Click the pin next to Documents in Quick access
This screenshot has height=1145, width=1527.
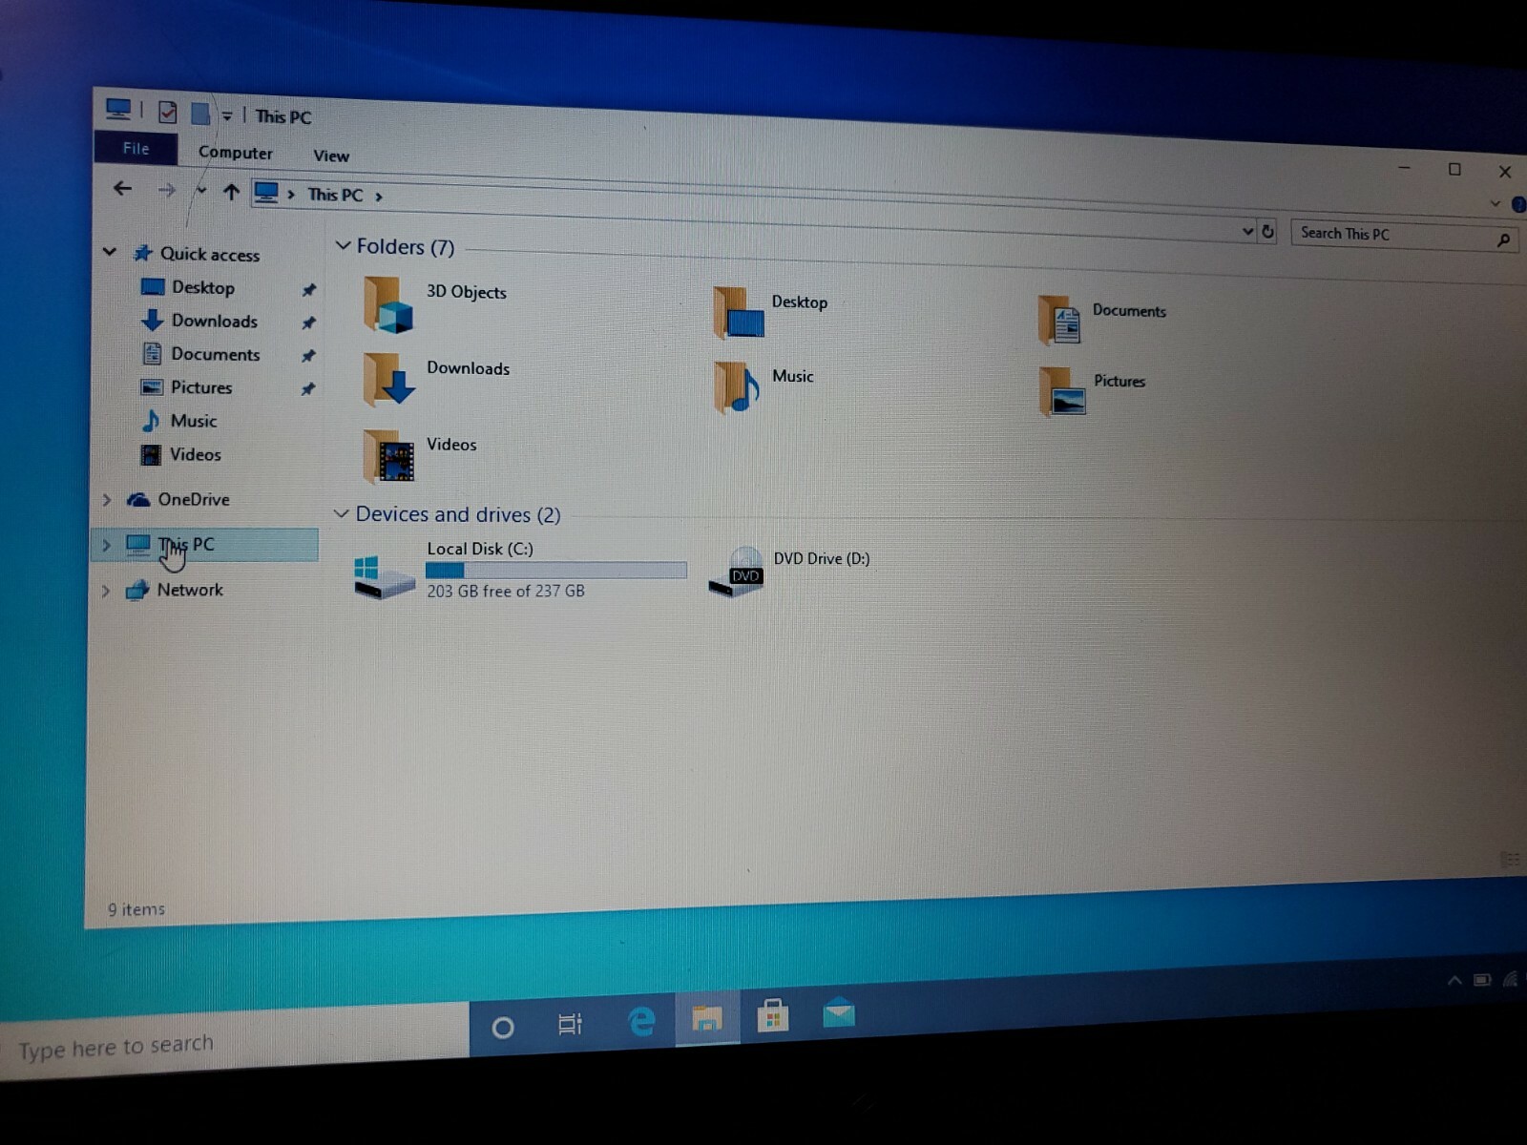tap(308, 356)
